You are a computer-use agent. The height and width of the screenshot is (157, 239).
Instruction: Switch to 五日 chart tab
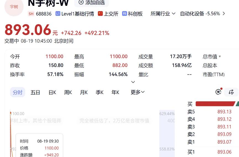(x=35, y=92)
